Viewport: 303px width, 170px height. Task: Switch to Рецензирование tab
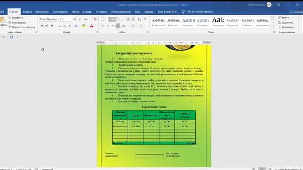121,12
